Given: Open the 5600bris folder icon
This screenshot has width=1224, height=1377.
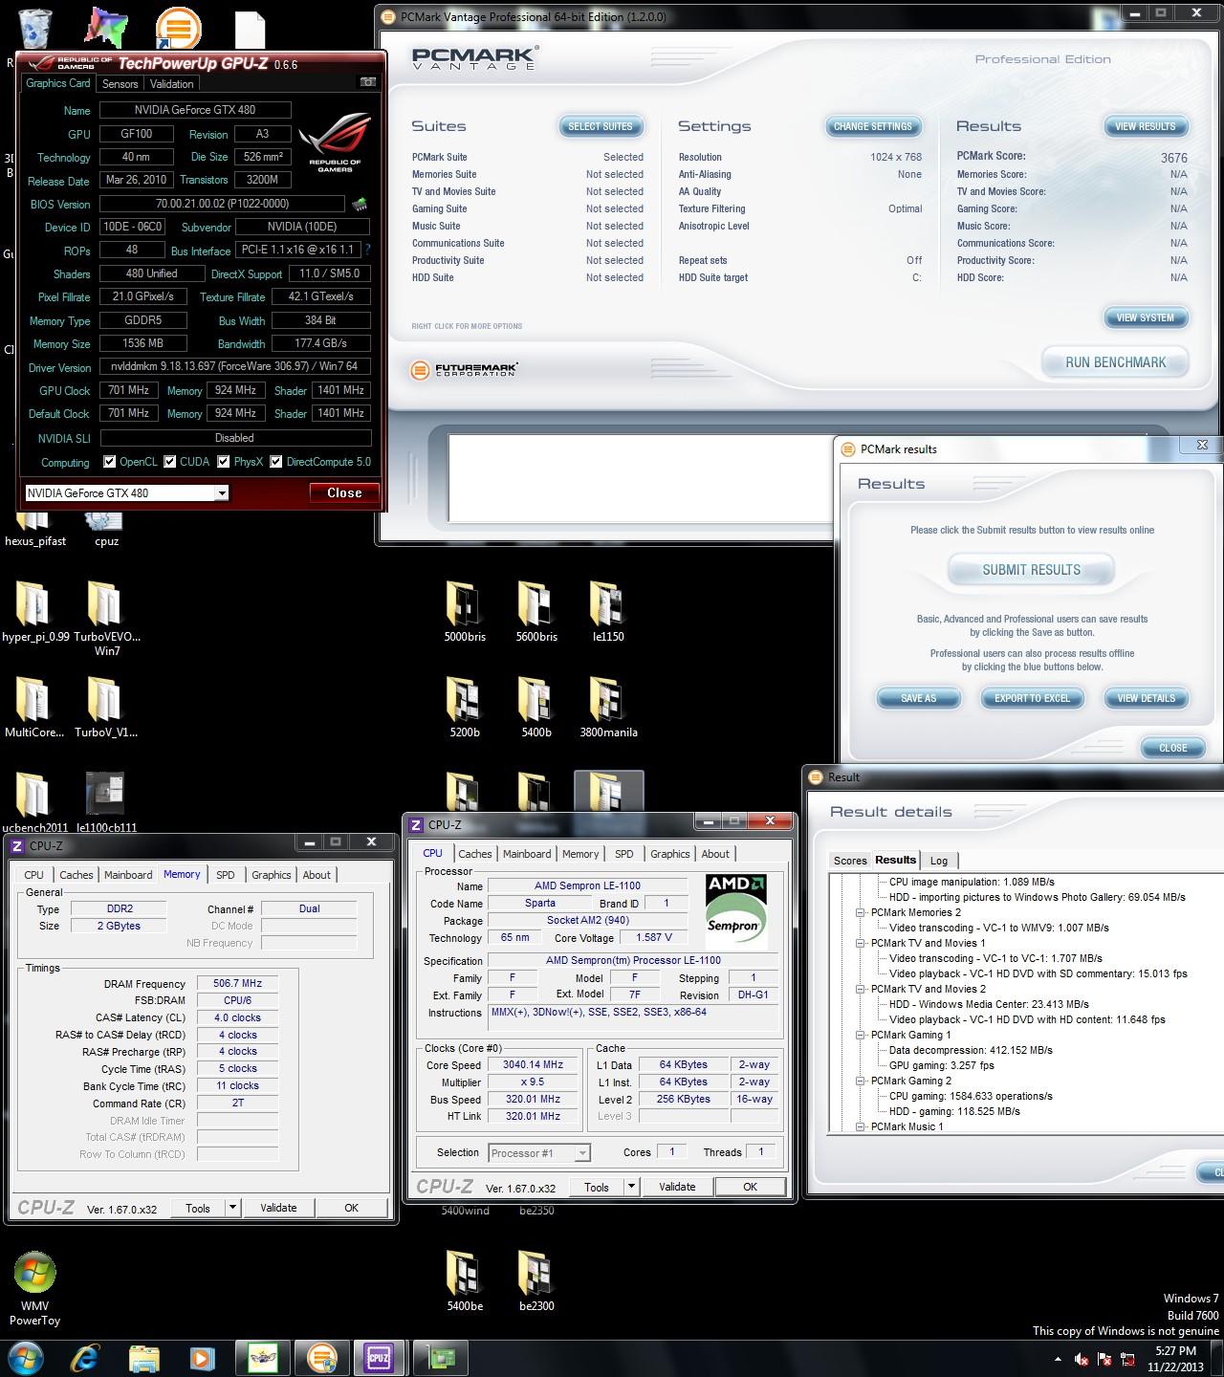Looking at the screenshot, I should [x=536, y=605].
